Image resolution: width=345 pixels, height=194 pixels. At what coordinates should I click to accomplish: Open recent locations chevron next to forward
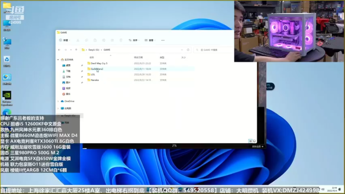(x=71, y=50)
